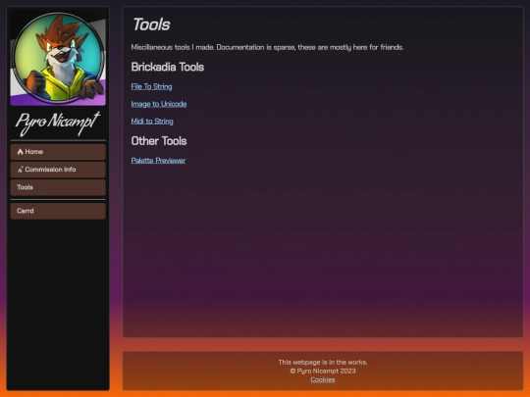Click the brush icon beside Commission Info
The image size is (530, 397).
(x=20, y=170)
